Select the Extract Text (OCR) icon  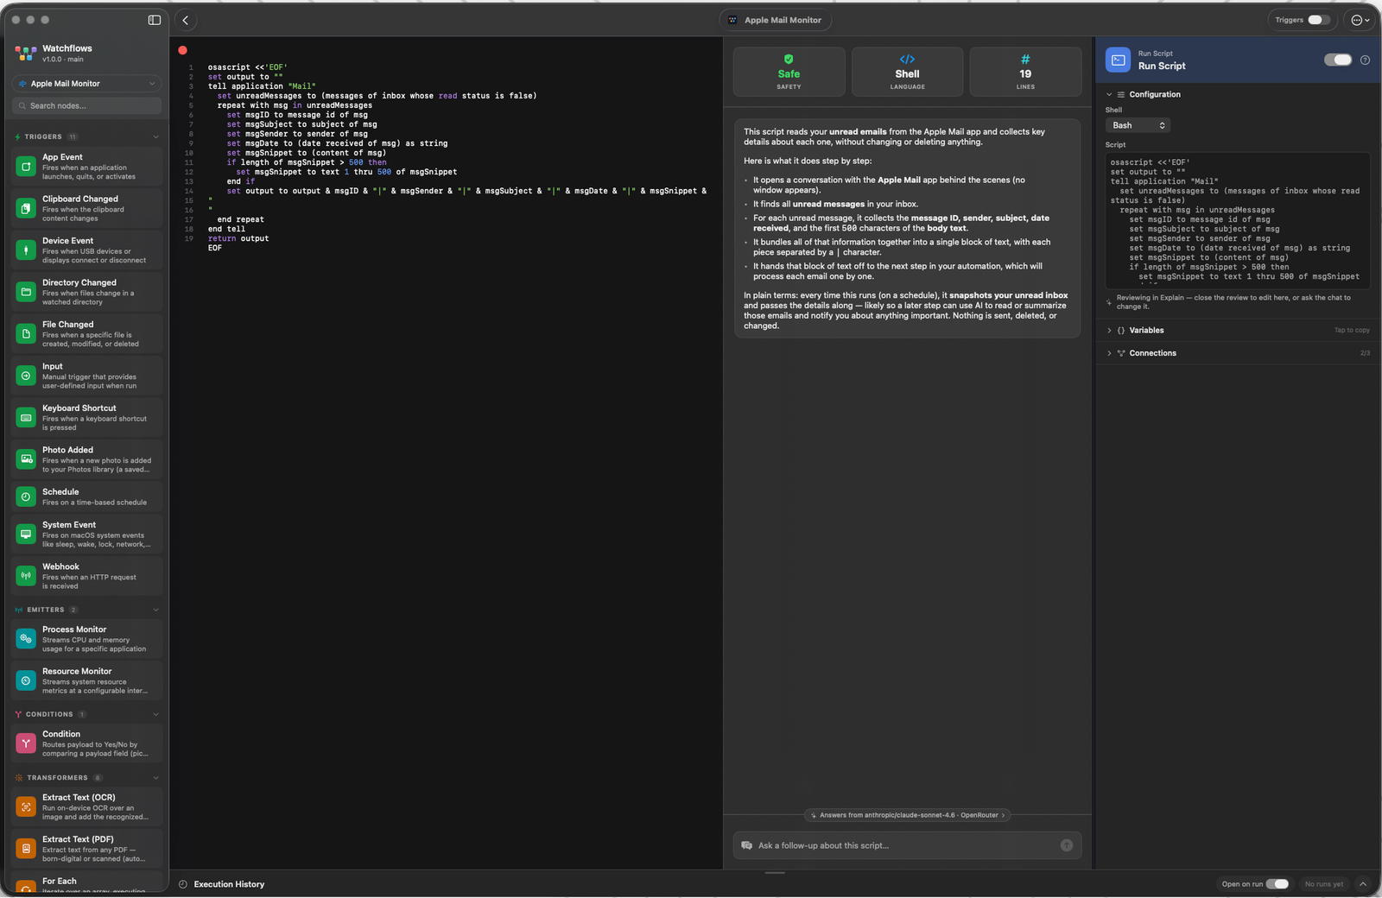tap(26, 807)
